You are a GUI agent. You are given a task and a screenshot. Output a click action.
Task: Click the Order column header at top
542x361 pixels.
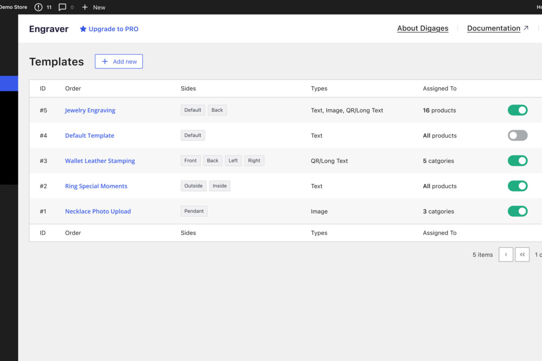pyautogui.click(x=73, y=88)
